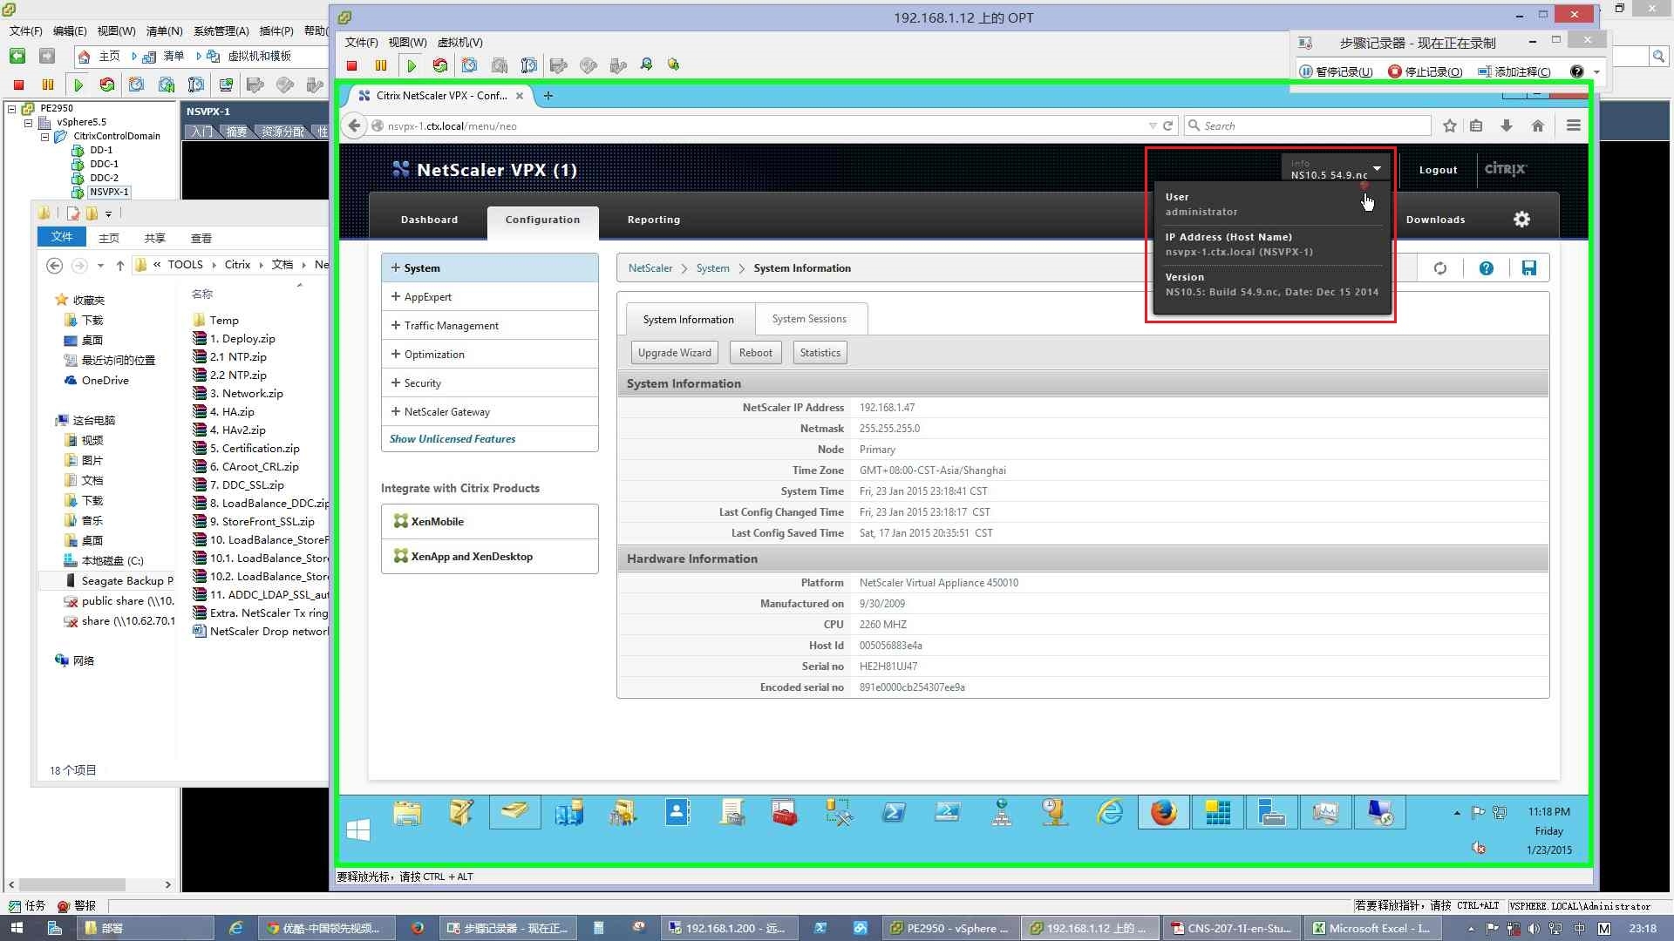
Task: Open the 虚拟机(V) menu in console window
Action: point(459,43)
